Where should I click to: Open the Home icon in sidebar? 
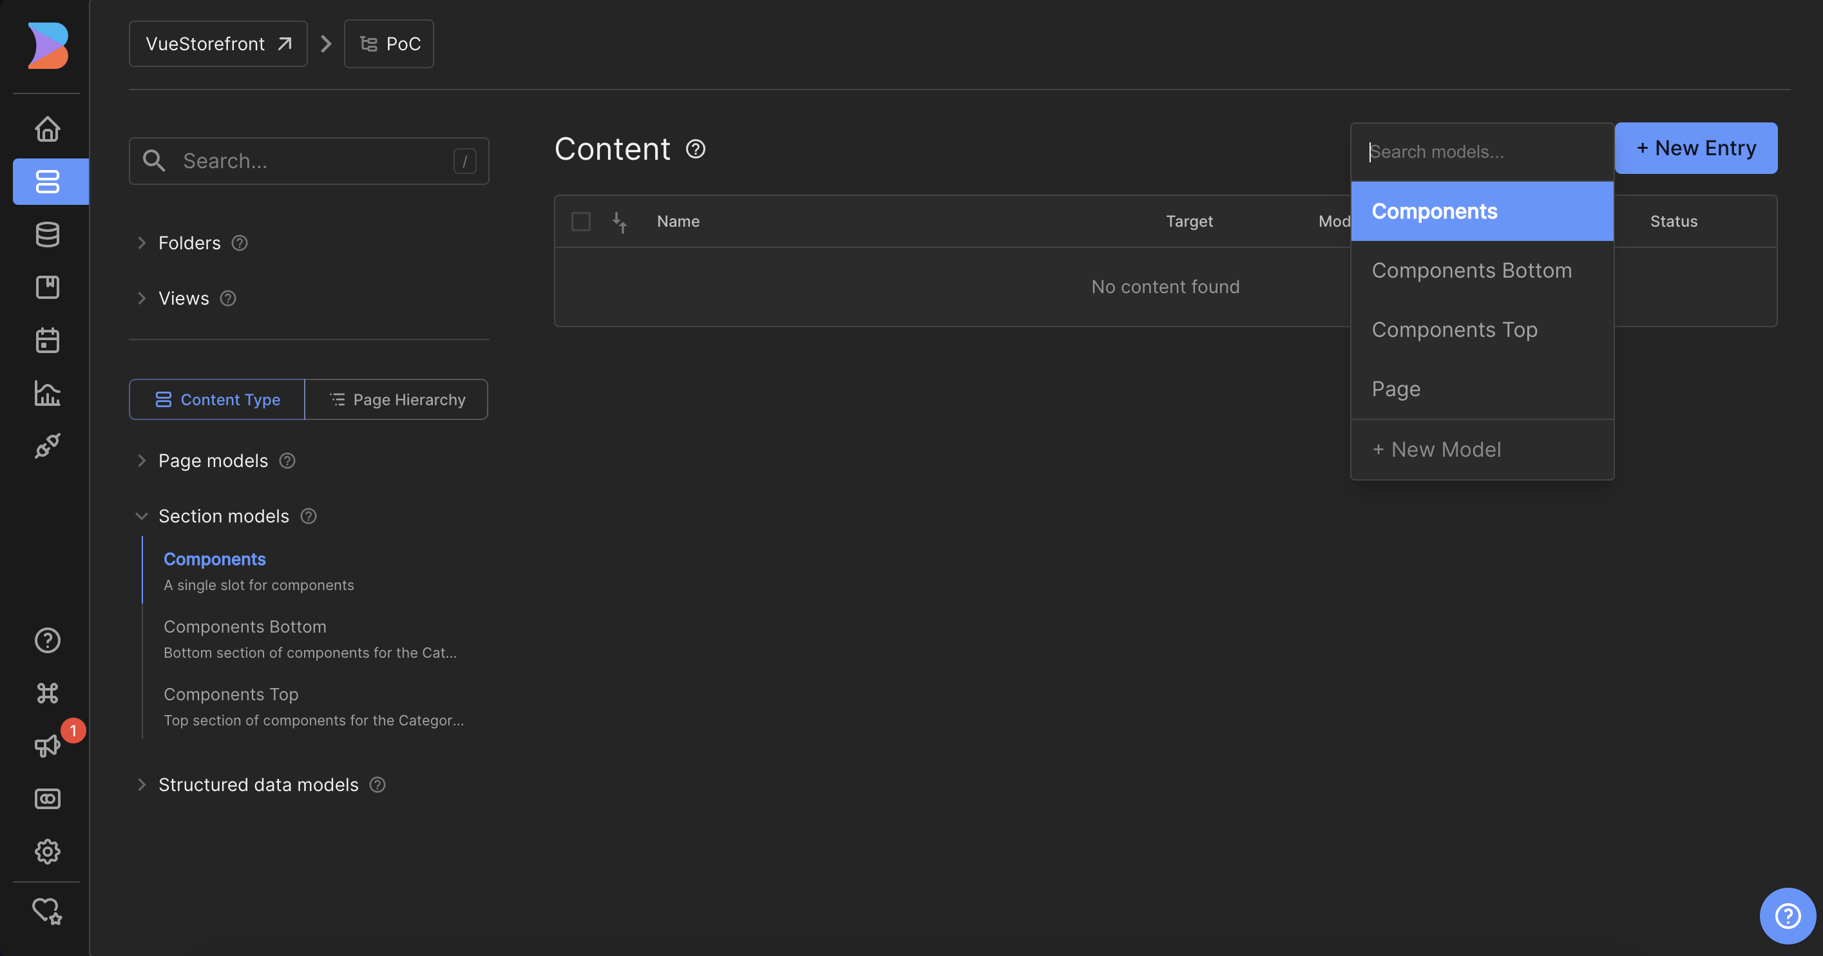pos(48,129)
